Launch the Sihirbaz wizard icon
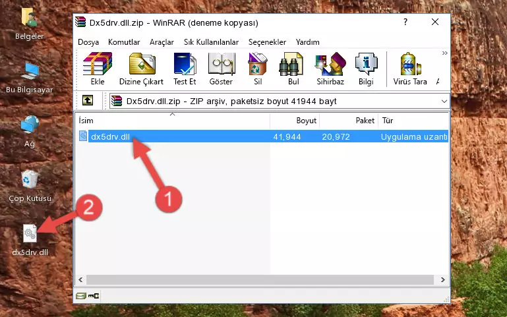Screen dimensions: 507x317 (330, 64)
